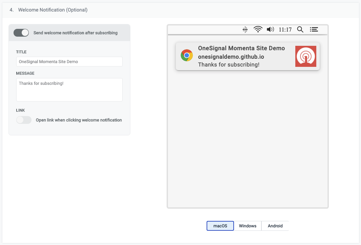Switch preview to Android
The image size is (361, 245).
point(275,226)
